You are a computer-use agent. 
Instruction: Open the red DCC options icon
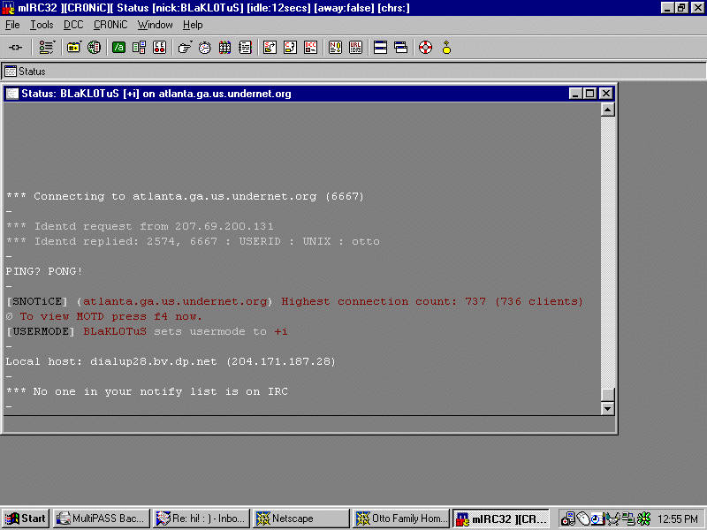click(311, 48)
